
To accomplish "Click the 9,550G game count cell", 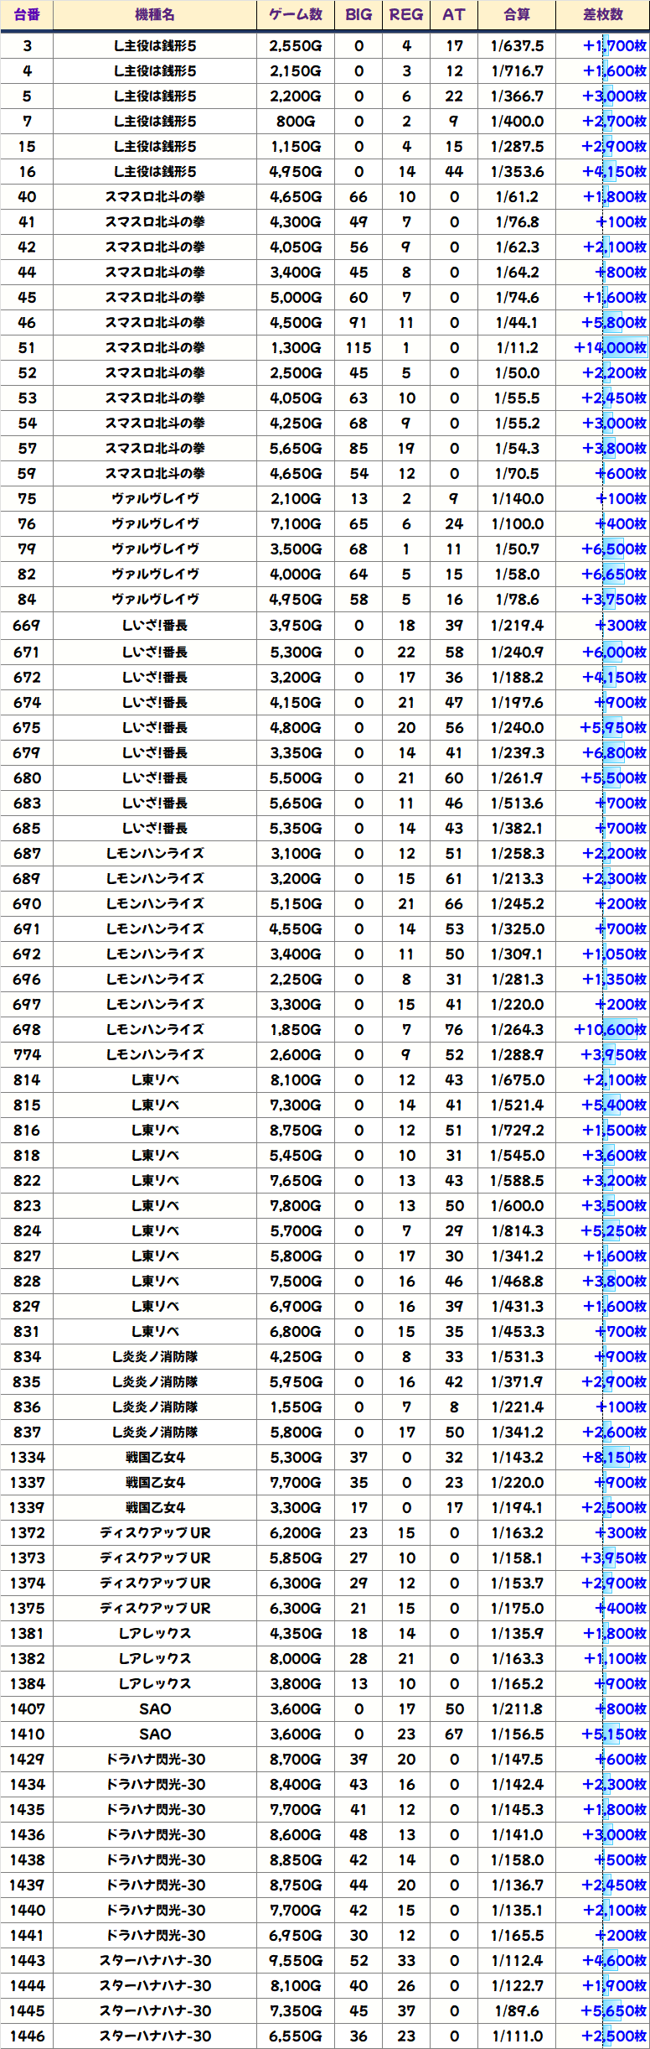I will pyautogui.click(x=296, y=1961).
